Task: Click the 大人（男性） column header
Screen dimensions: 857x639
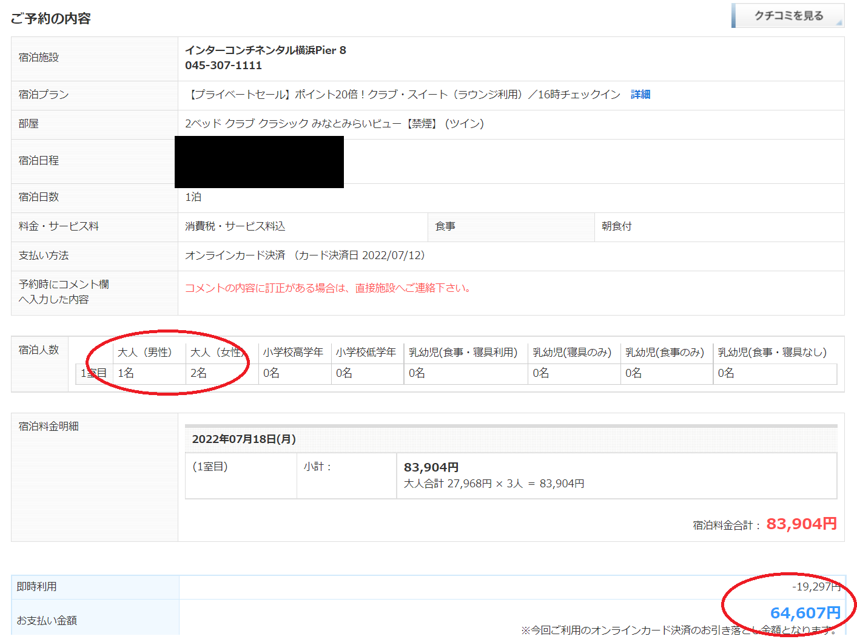Action: click(145, 353)
